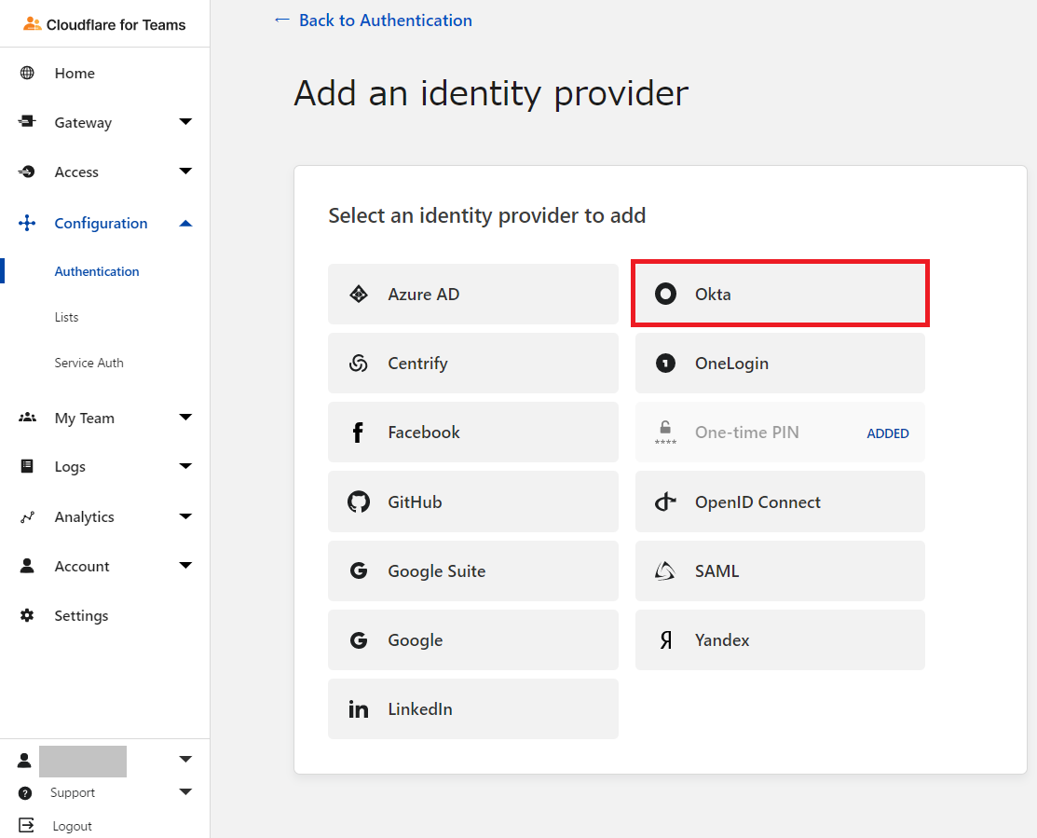Expand the Gateway menu arrow
This screenshot has width=1037, height=838.
185,122
